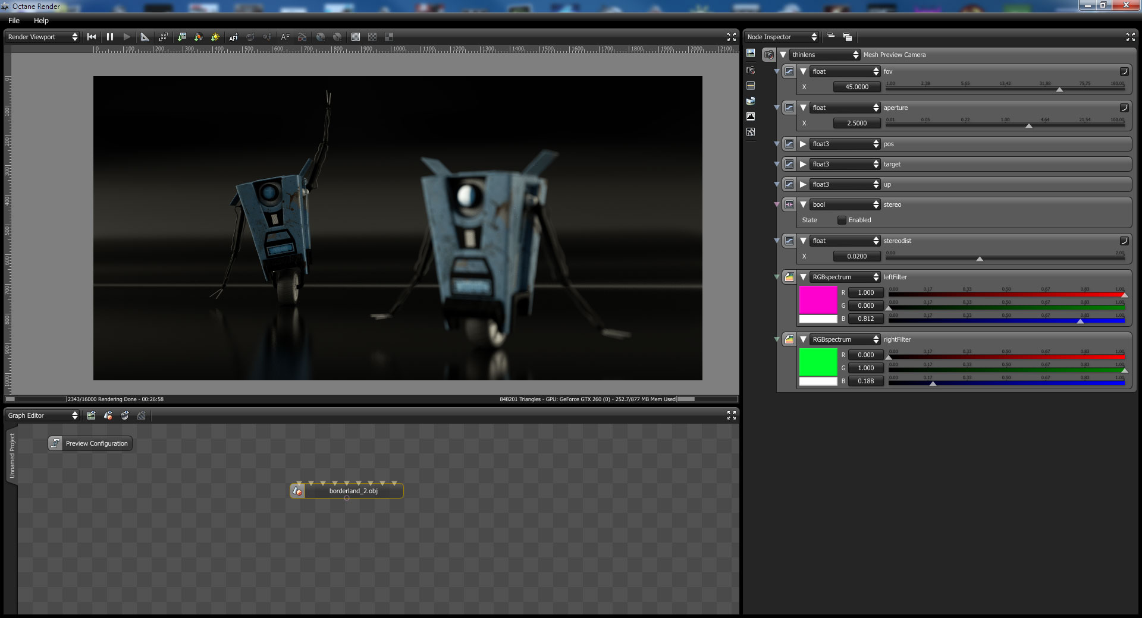
Task: Click the collapse nodes icon in Node Inspector
Action: pos(831,36)
